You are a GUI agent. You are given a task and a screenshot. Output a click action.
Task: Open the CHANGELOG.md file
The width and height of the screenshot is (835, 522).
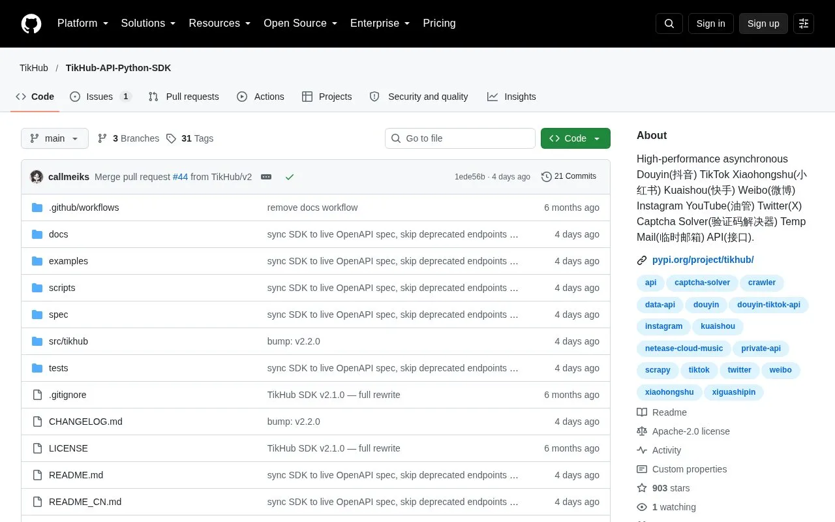coord(85,422)
